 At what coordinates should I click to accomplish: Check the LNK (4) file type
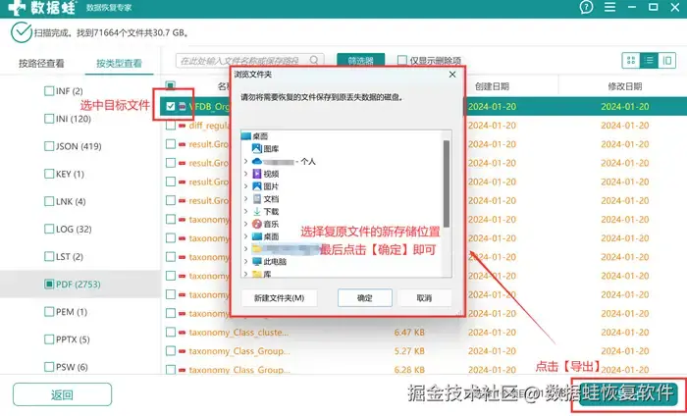[49, 201]
